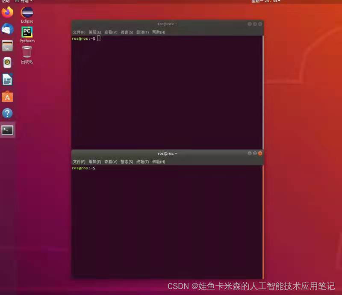Open 文件(F) menu in upper terminal

pos(79,32)
